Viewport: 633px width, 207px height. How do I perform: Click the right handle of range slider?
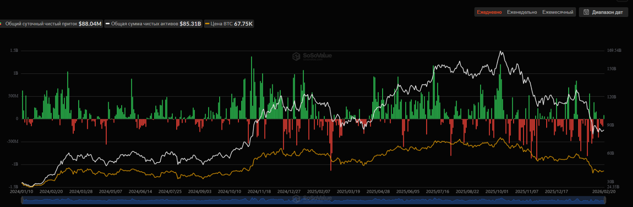tap(605, 200)
